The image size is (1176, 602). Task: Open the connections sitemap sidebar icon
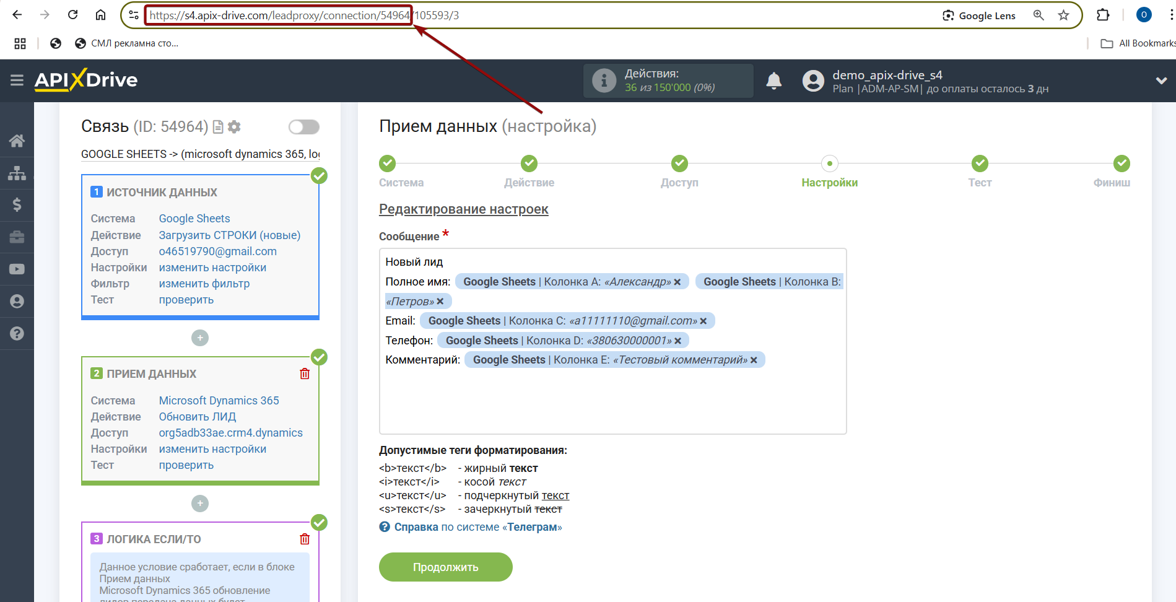pyautogui.click(x=17, y=173)
